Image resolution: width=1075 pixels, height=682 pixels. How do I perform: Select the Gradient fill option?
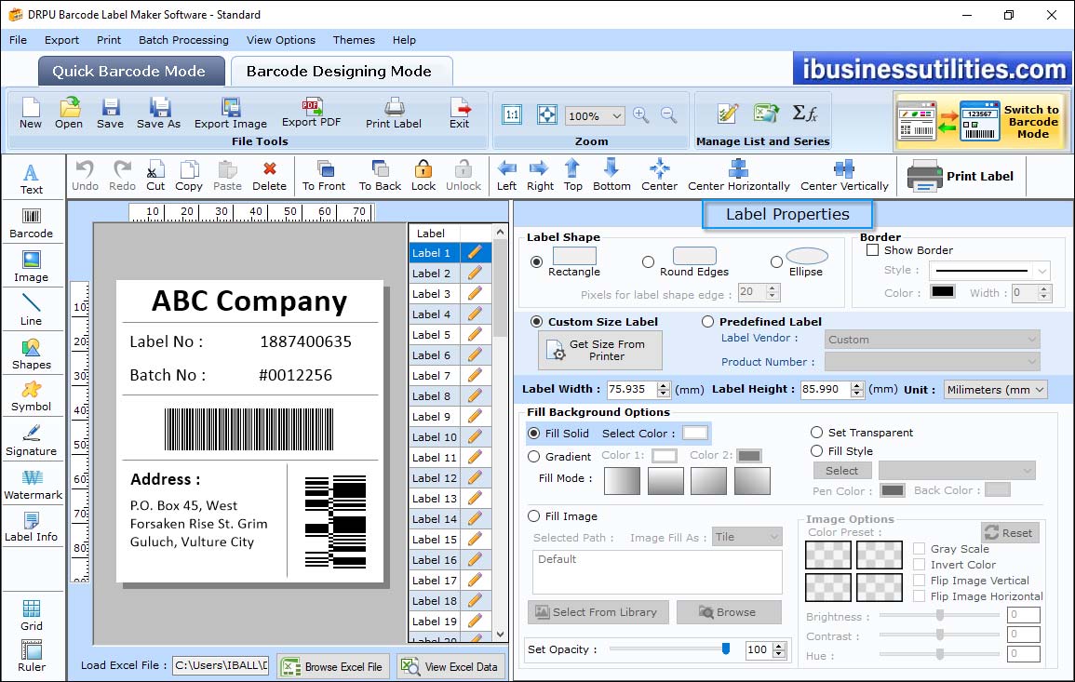point(533,457)
